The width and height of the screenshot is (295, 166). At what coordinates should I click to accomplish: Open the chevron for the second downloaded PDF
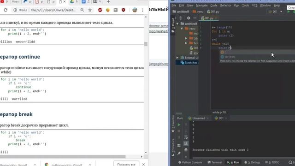click(90, 165)
